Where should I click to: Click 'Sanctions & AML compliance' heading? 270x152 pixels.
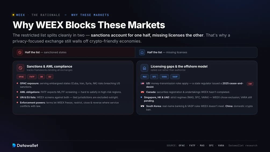point(49,66)
